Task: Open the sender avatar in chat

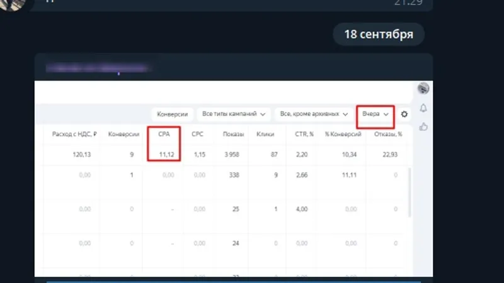Action: pyautogui.click(x=13, y=4)
